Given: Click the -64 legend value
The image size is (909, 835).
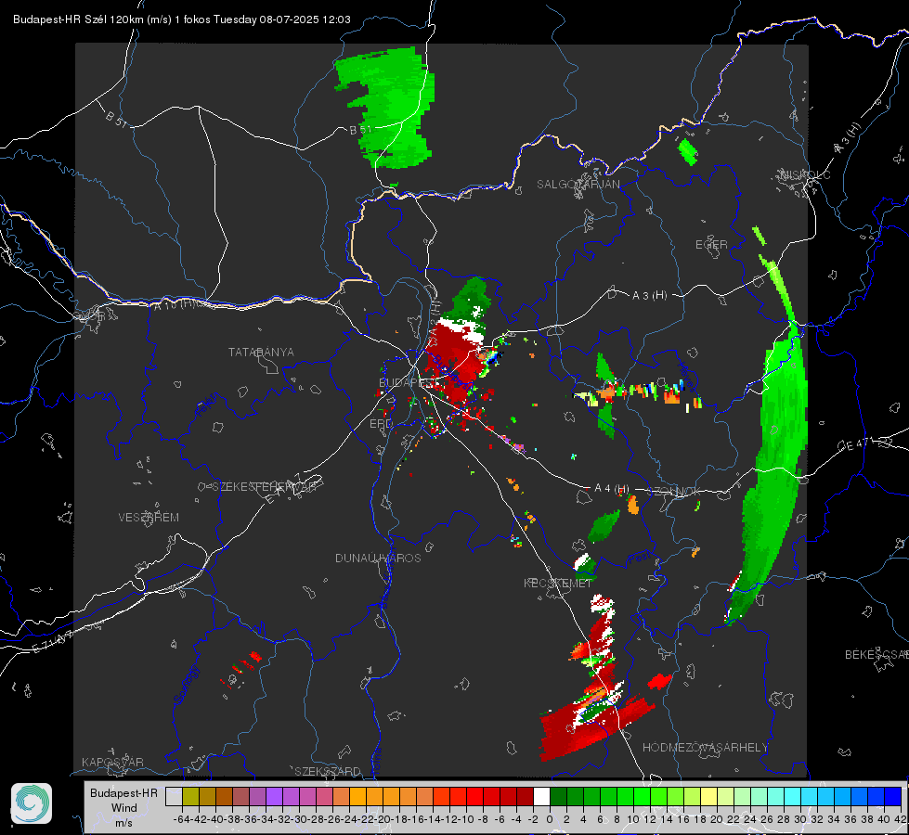Looking at the screenshot, I should (x=181, y=819).
